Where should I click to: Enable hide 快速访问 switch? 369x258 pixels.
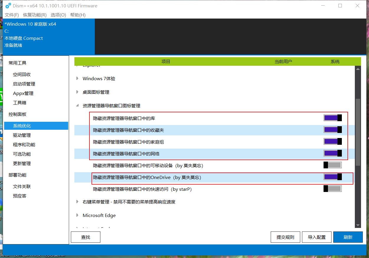click(333, 189)
